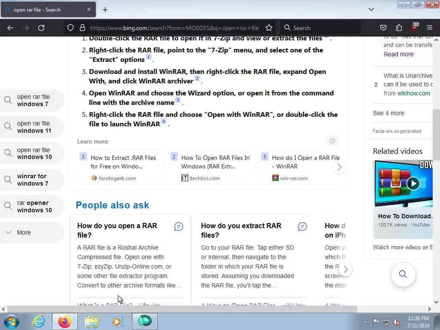The width and height of the screenshot is (440, 330).
Task: Open itechtics 'How To Open RAR Files' source
Action: pos(211,168)
